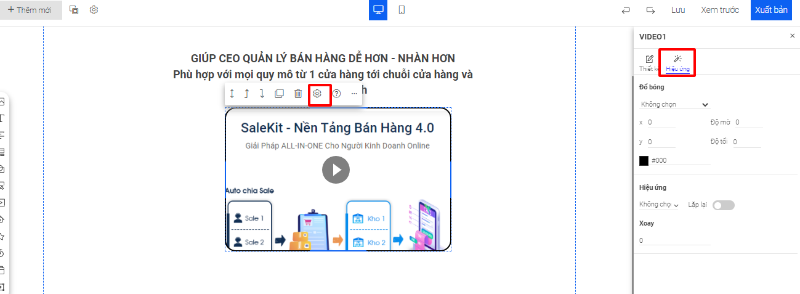Click the black shadow color swatch

tap(644, 160)
